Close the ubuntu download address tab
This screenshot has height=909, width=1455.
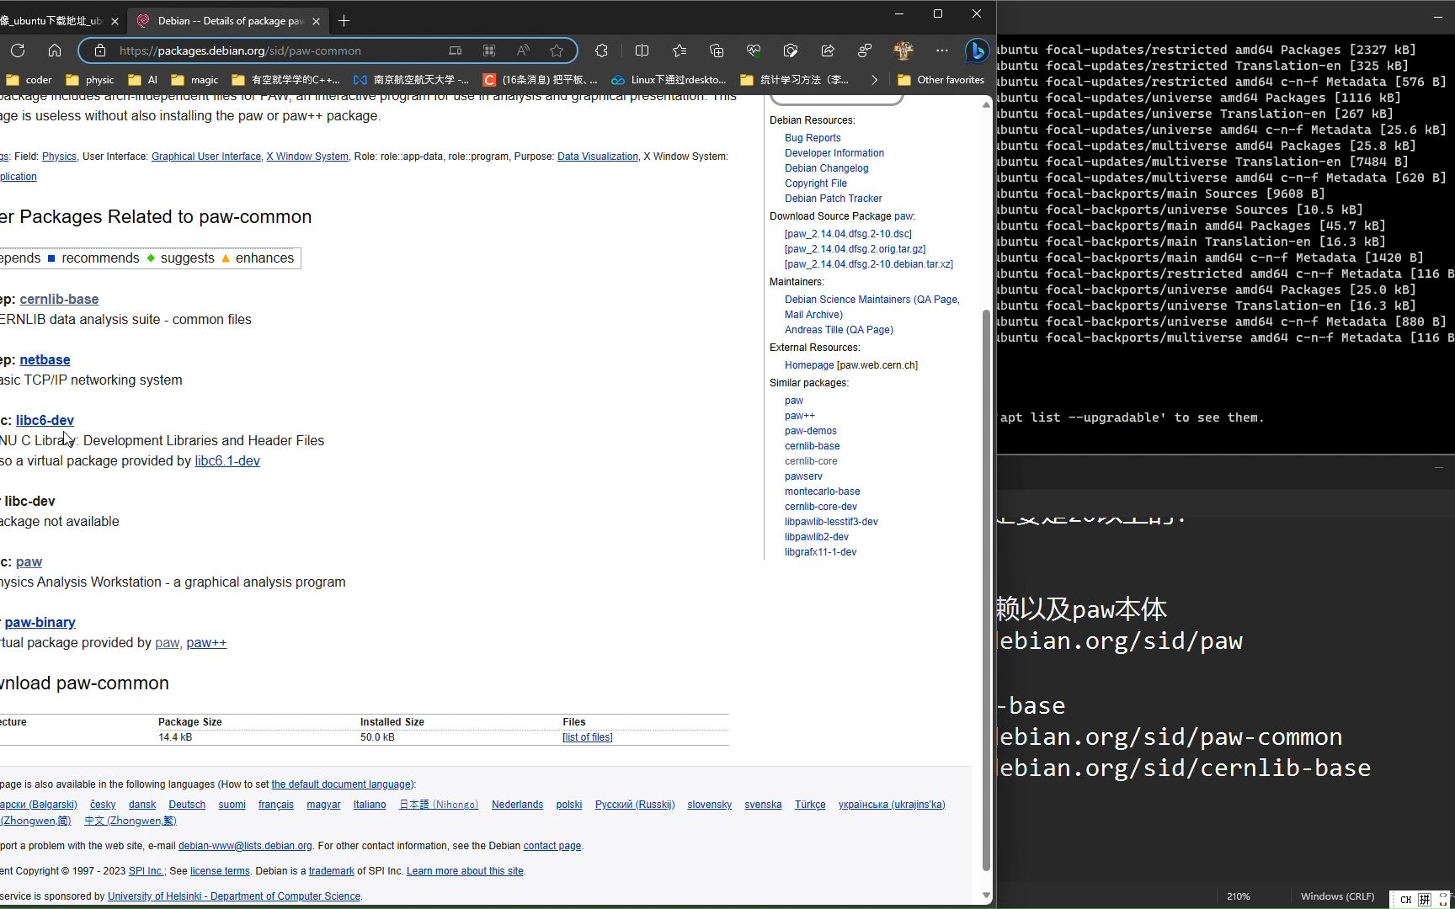[x=115, y=21]
